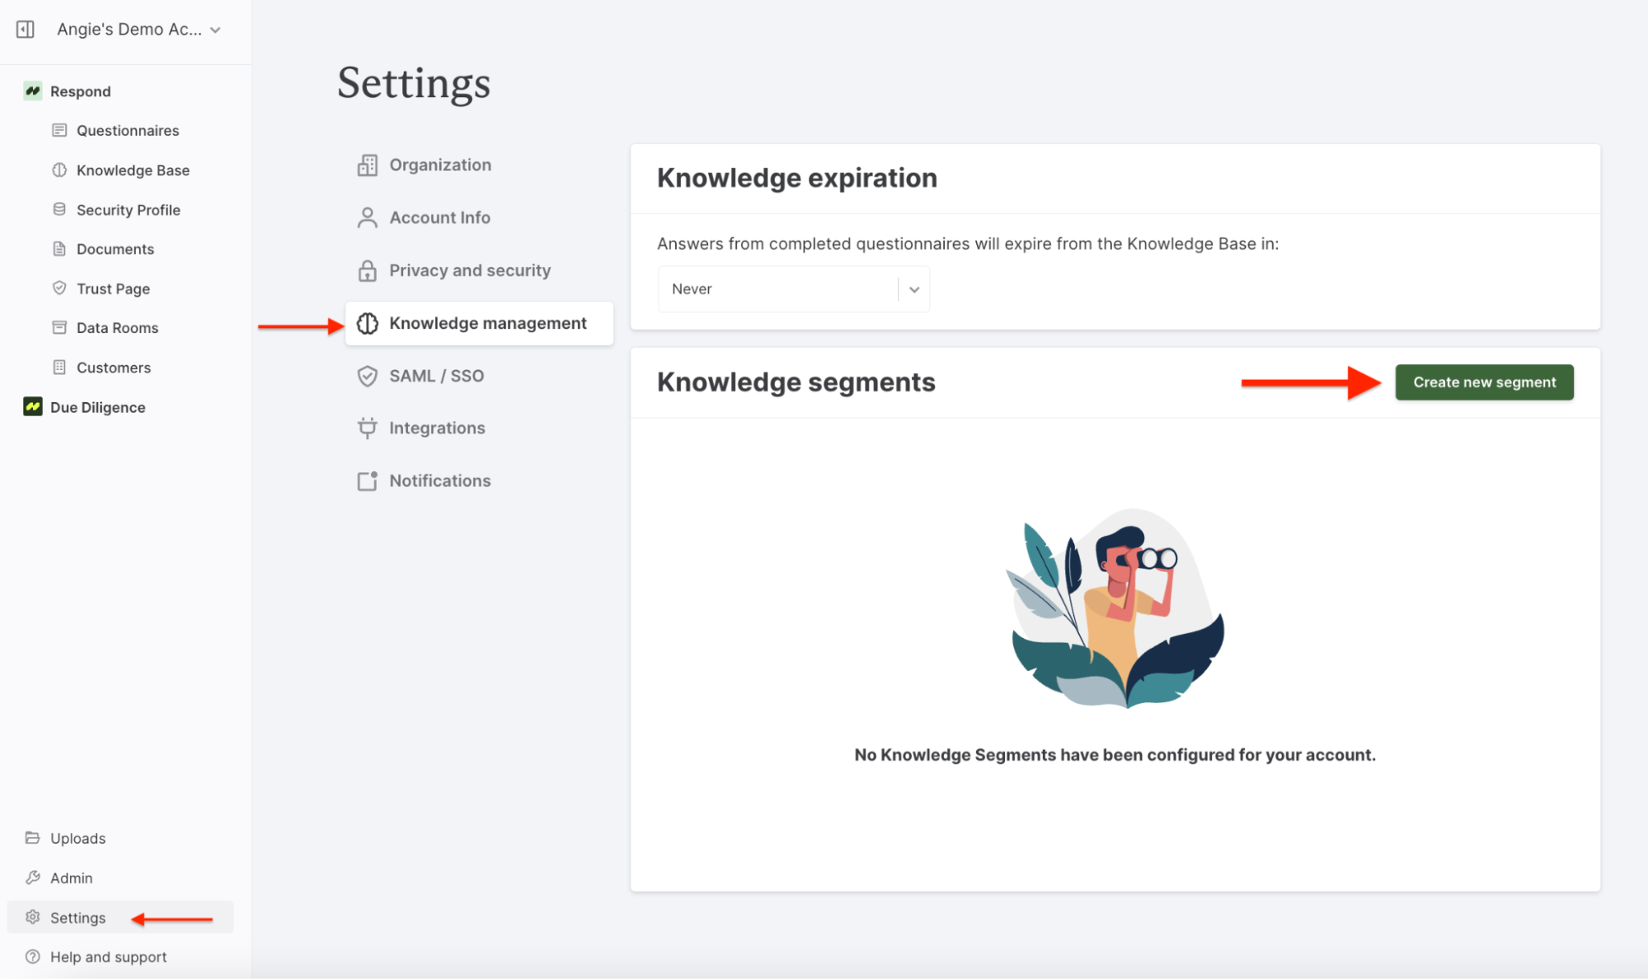This screenshot has width=1648, height=979.
Task: Click the Due Diligence logo icon
Action: (33, 406)
